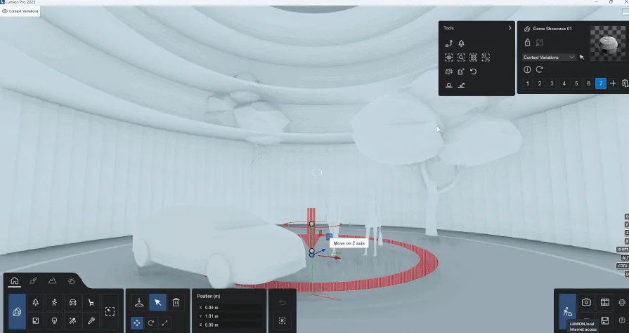Open Photo mode camera icon

[586, 302]
